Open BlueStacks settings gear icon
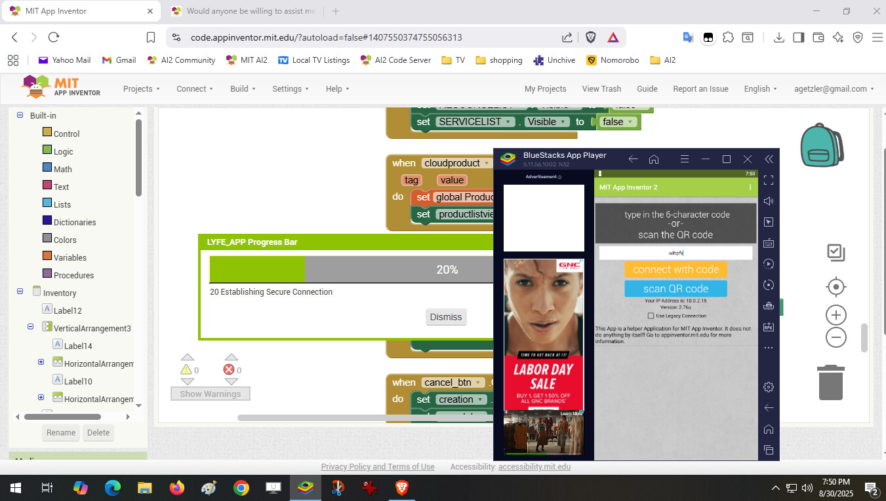Image resolution: width=886 pixels, height=501 pixels. [769, 387]
